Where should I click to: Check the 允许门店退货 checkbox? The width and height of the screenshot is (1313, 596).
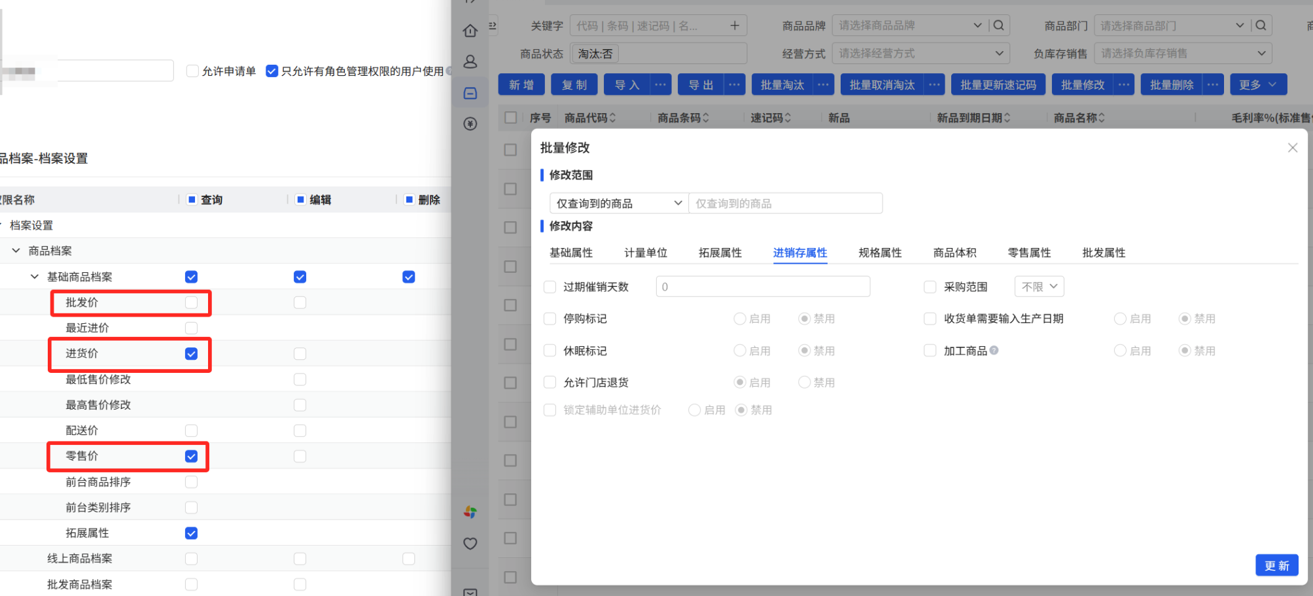point(550,382)
